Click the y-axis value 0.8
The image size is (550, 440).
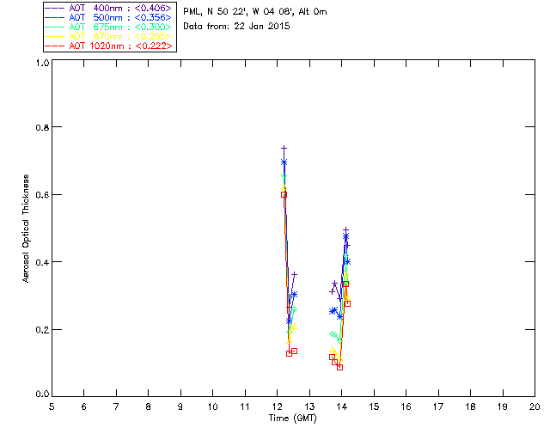click(x=42, y=127)
